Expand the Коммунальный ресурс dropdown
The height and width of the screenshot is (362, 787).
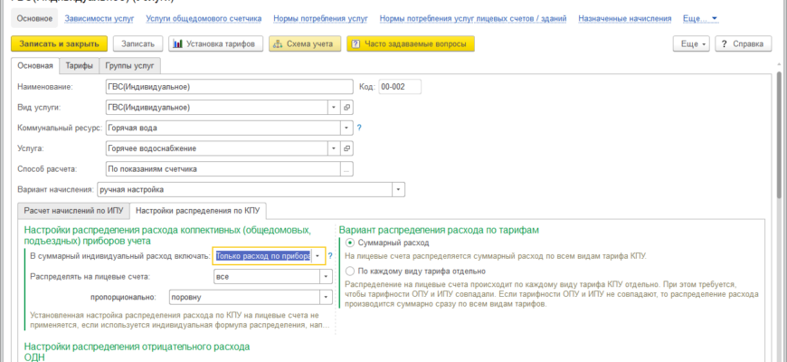pyautogui.click(x=346, y=128)
